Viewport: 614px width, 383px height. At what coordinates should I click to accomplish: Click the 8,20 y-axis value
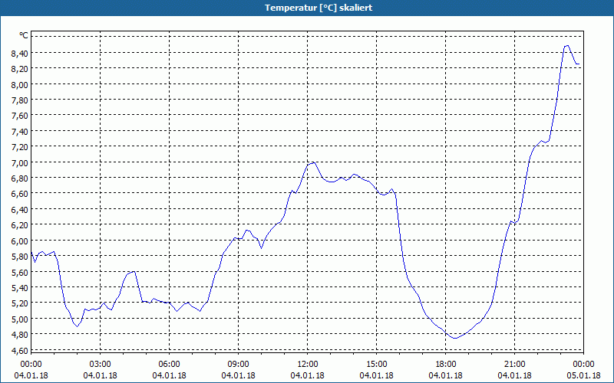pos(20,69)
